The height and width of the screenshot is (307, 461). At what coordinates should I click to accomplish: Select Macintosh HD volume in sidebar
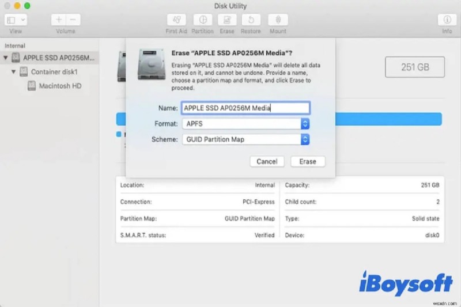pos(60,86)
